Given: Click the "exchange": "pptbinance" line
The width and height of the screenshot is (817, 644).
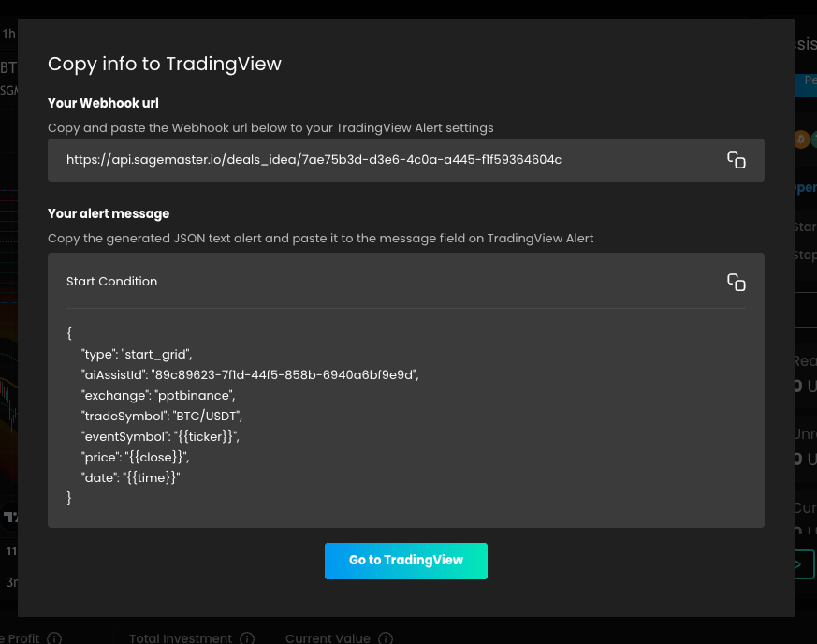Looking at the screenshot, I should click(x=158, y=395).
